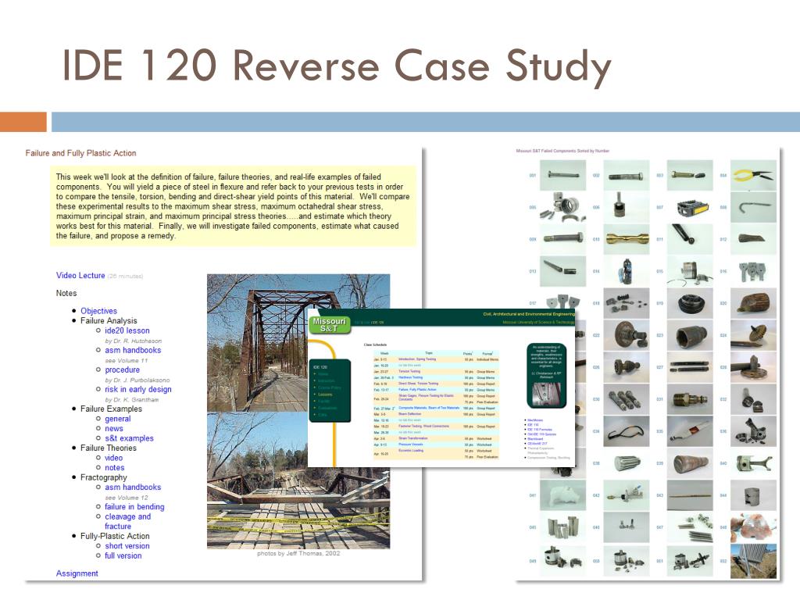Open the bent J-hook thumbnail
This screenshot has width=800, height=600.
coord(754,207)
